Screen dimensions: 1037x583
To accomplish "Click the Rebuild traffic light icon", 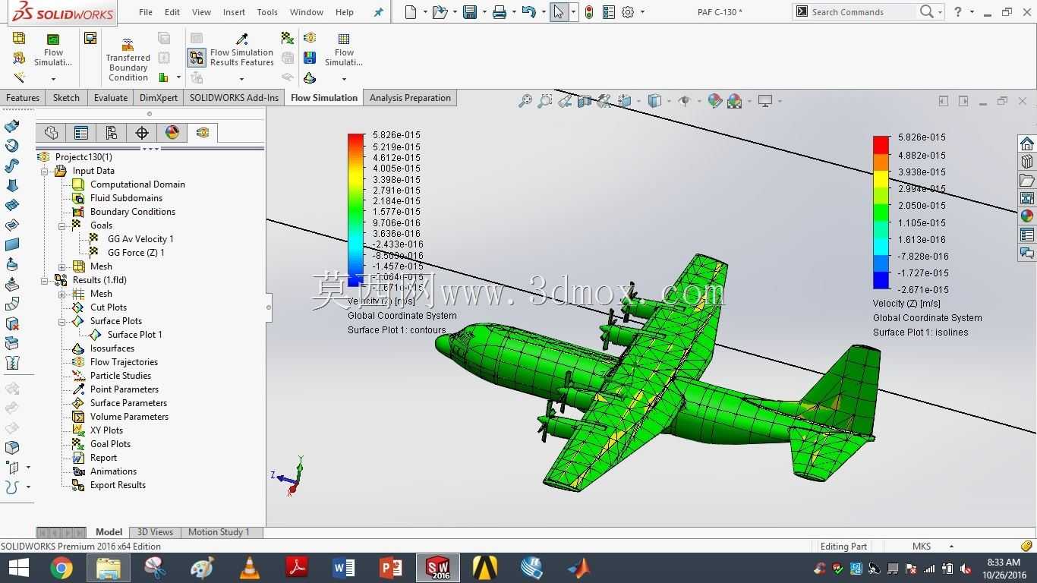I will point(589,12).
